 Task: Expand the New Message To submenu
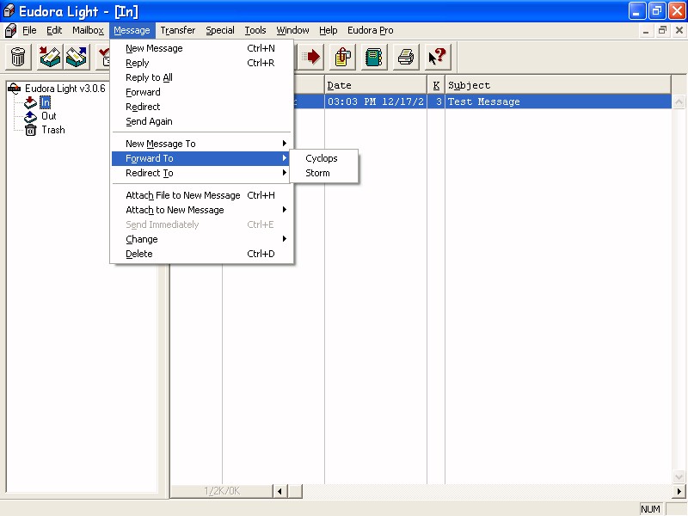pyautogui.click(x=201, y=144)
